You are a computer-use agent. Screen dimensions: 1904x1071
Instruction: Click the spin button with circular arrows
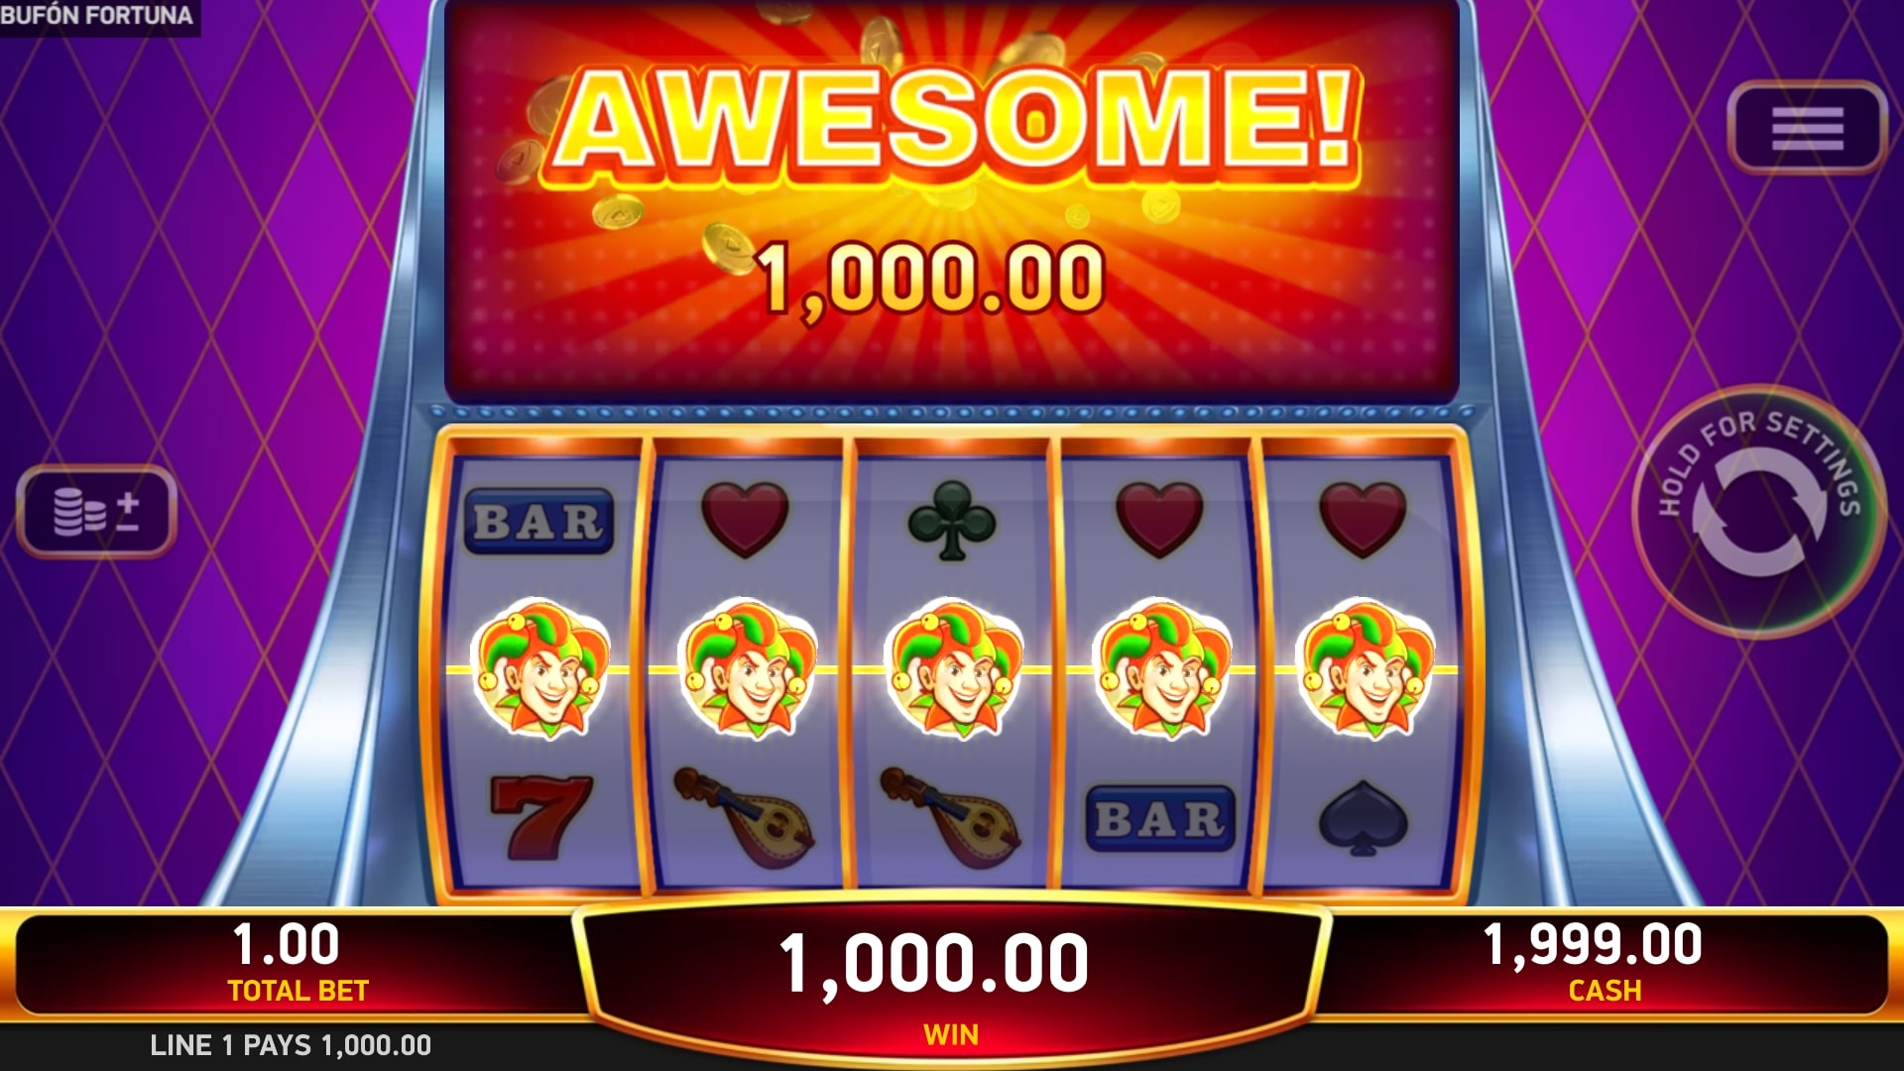[x=1758, y=512]
